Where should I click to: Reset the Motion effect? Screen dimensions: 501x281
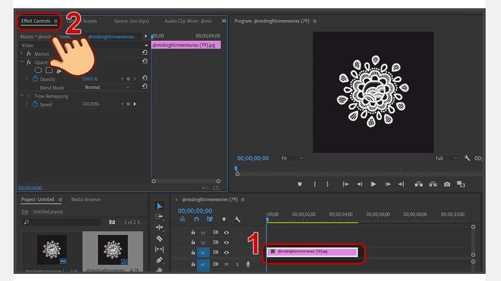pos(145,53)
